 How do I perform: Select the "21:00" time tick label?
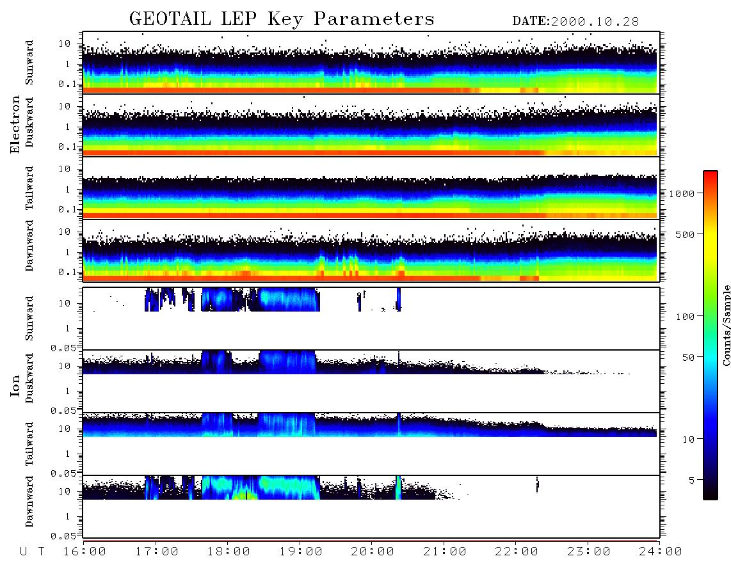(x=445, y=552)
